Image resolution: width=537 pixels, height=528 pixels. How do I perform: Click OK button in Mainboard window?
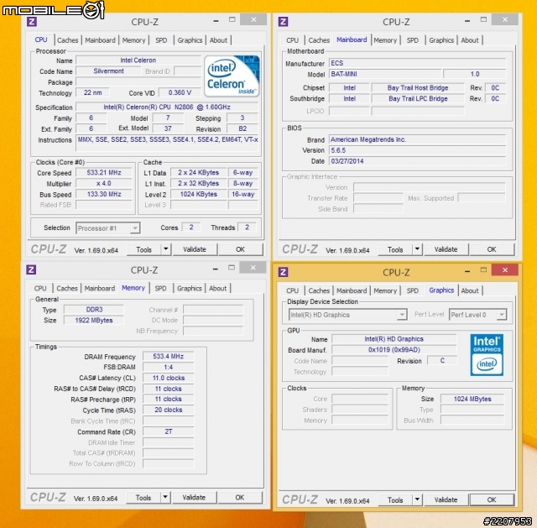click(x=492, y=249)
